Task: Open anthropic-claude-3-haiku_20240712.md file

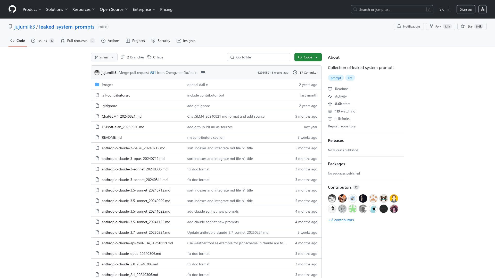Action: pos(133,148)
